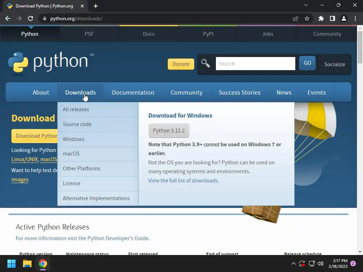Open the About menu

click(x=41, y=92)
